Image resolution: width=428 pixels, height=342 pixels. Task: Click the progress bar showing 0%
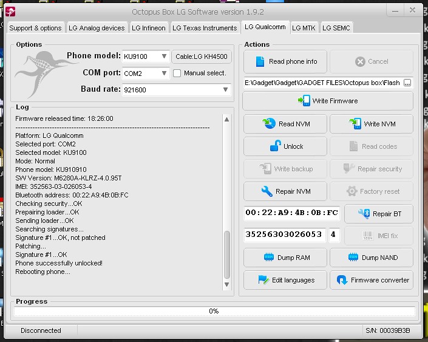214,311
